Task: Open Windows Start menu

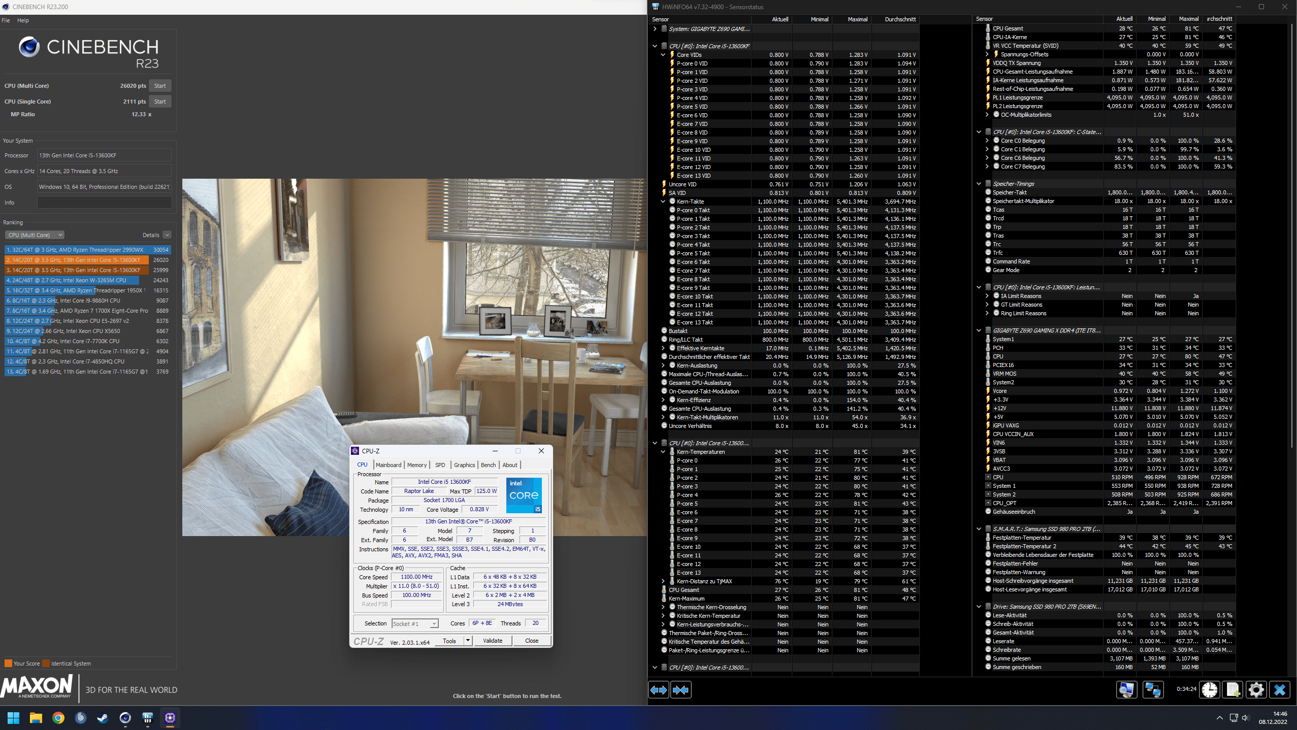Action: 13,718
